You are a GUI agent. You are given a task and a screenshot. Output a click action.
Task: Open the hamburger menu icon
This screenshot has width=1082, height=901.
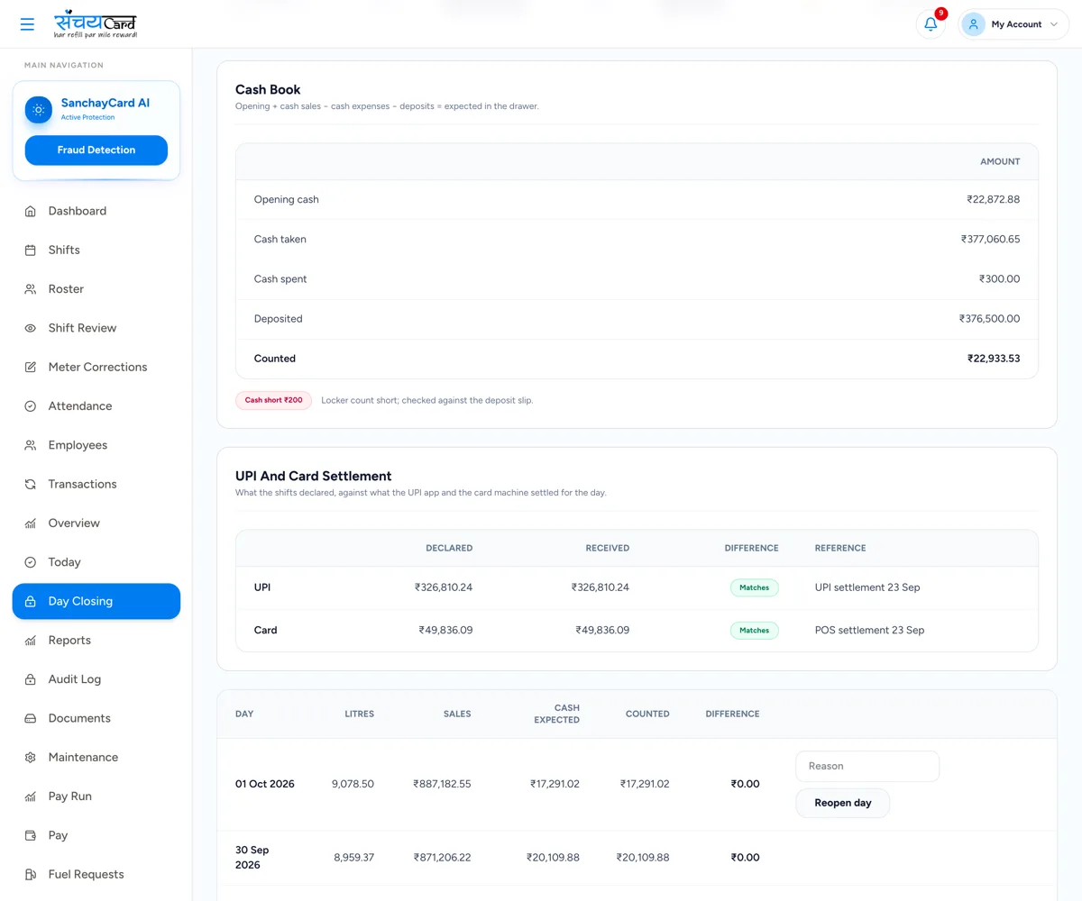pos(27,24)
